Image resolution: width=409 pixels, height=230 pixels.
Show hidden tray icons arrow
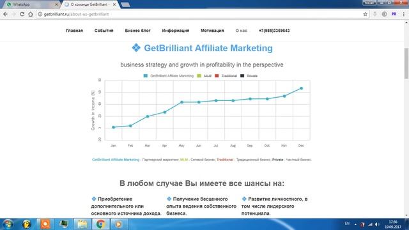click(355, 224)
